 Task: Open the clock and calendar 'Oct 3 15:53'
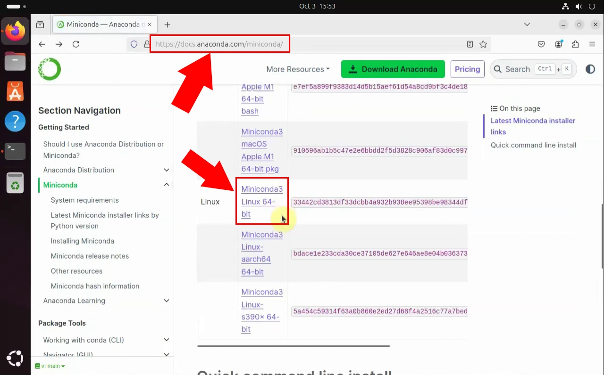317,6
